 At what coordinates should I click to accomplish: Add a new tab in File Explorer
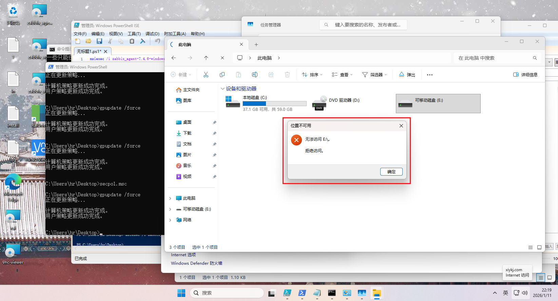point(256,44)
